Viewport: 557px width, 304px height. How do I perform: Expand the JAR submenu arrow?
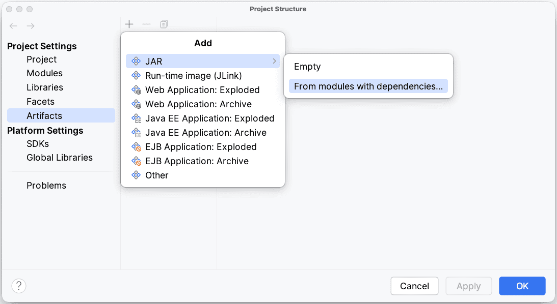275,62
